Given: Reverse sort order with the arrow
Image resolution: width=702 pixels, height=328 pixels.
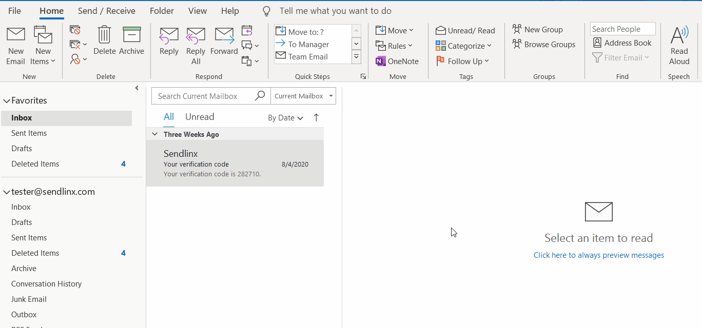Looking at the screenshot, I should (316, 117).
